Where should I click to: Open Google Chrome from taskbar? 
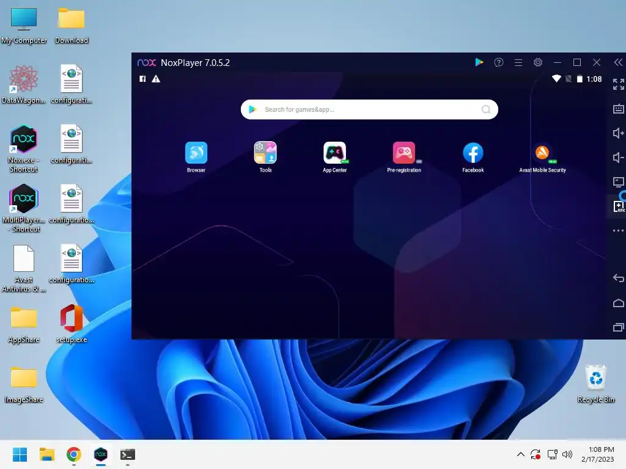[x=74, y=454]
